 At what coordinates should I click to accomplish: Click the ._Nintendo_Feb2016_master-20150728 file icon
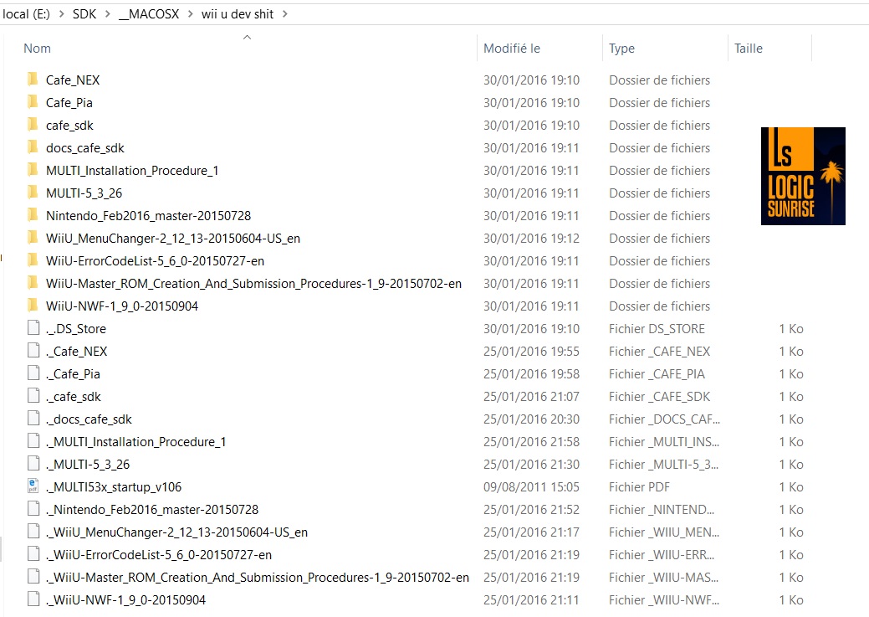[x=33, y=509]
